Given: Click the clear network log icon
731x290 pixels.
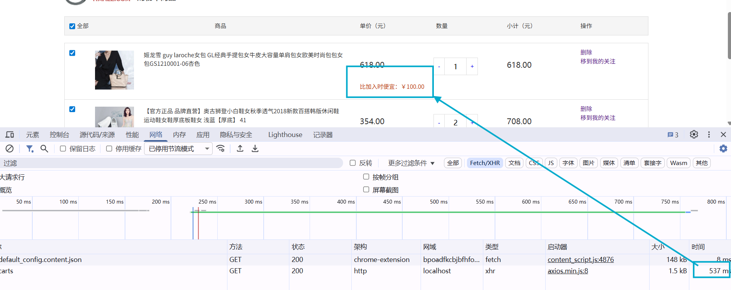Looking at the screenshot, I should tap(10, 149).
